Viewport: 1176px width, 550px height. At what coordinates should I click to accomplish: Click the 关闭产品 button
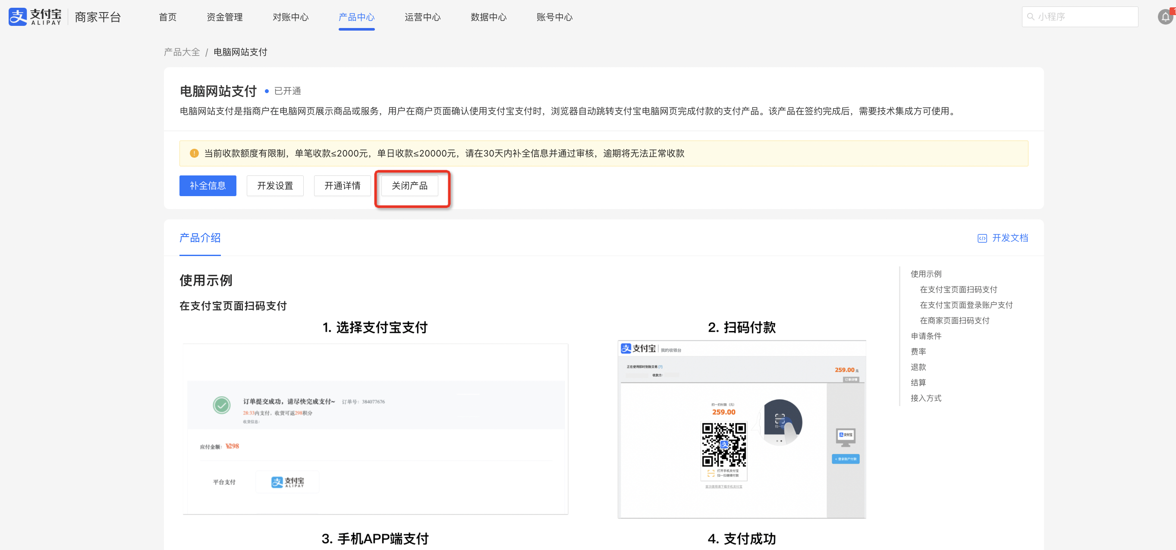coord(410,186)
